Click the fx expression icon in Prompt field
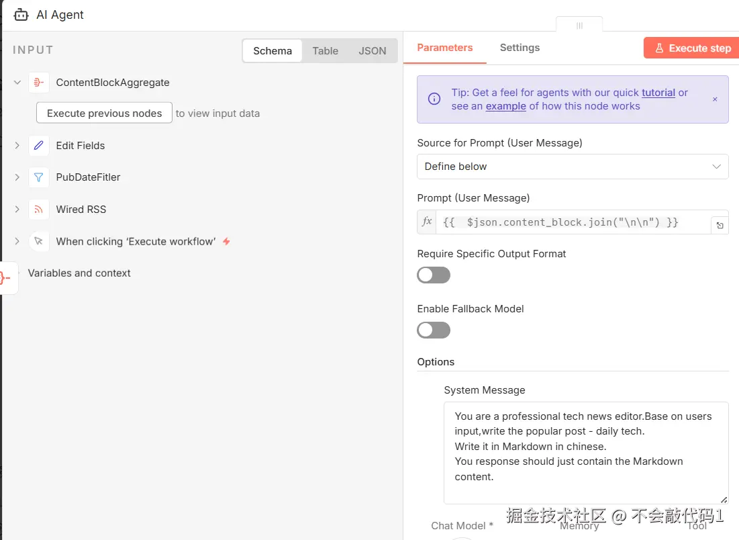The width and height of the screenshot is (739, 540). pos(427,222)
